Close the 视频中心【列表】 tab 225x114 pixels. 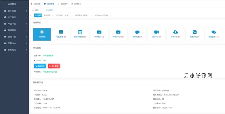pyautogui.click(x=111, y=15)
